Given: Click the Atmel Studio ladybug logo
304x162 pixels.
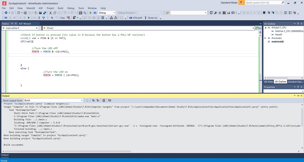Looking at the screenshot, I should [x=4, y=3].
